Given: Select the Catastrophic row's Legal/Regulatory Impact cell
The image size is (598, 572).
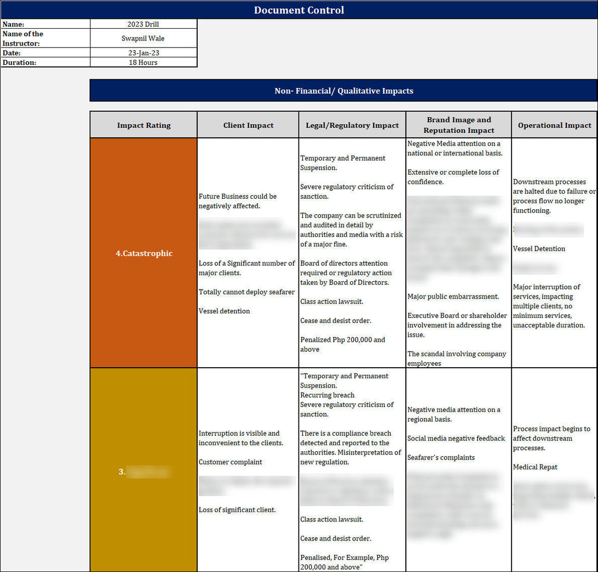Looking at the screenshot, I should point(352,253).
